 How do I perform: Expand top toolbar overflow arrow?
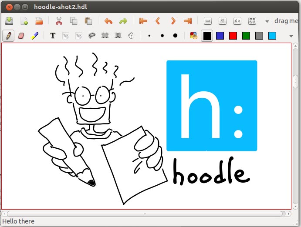[267, 21]
